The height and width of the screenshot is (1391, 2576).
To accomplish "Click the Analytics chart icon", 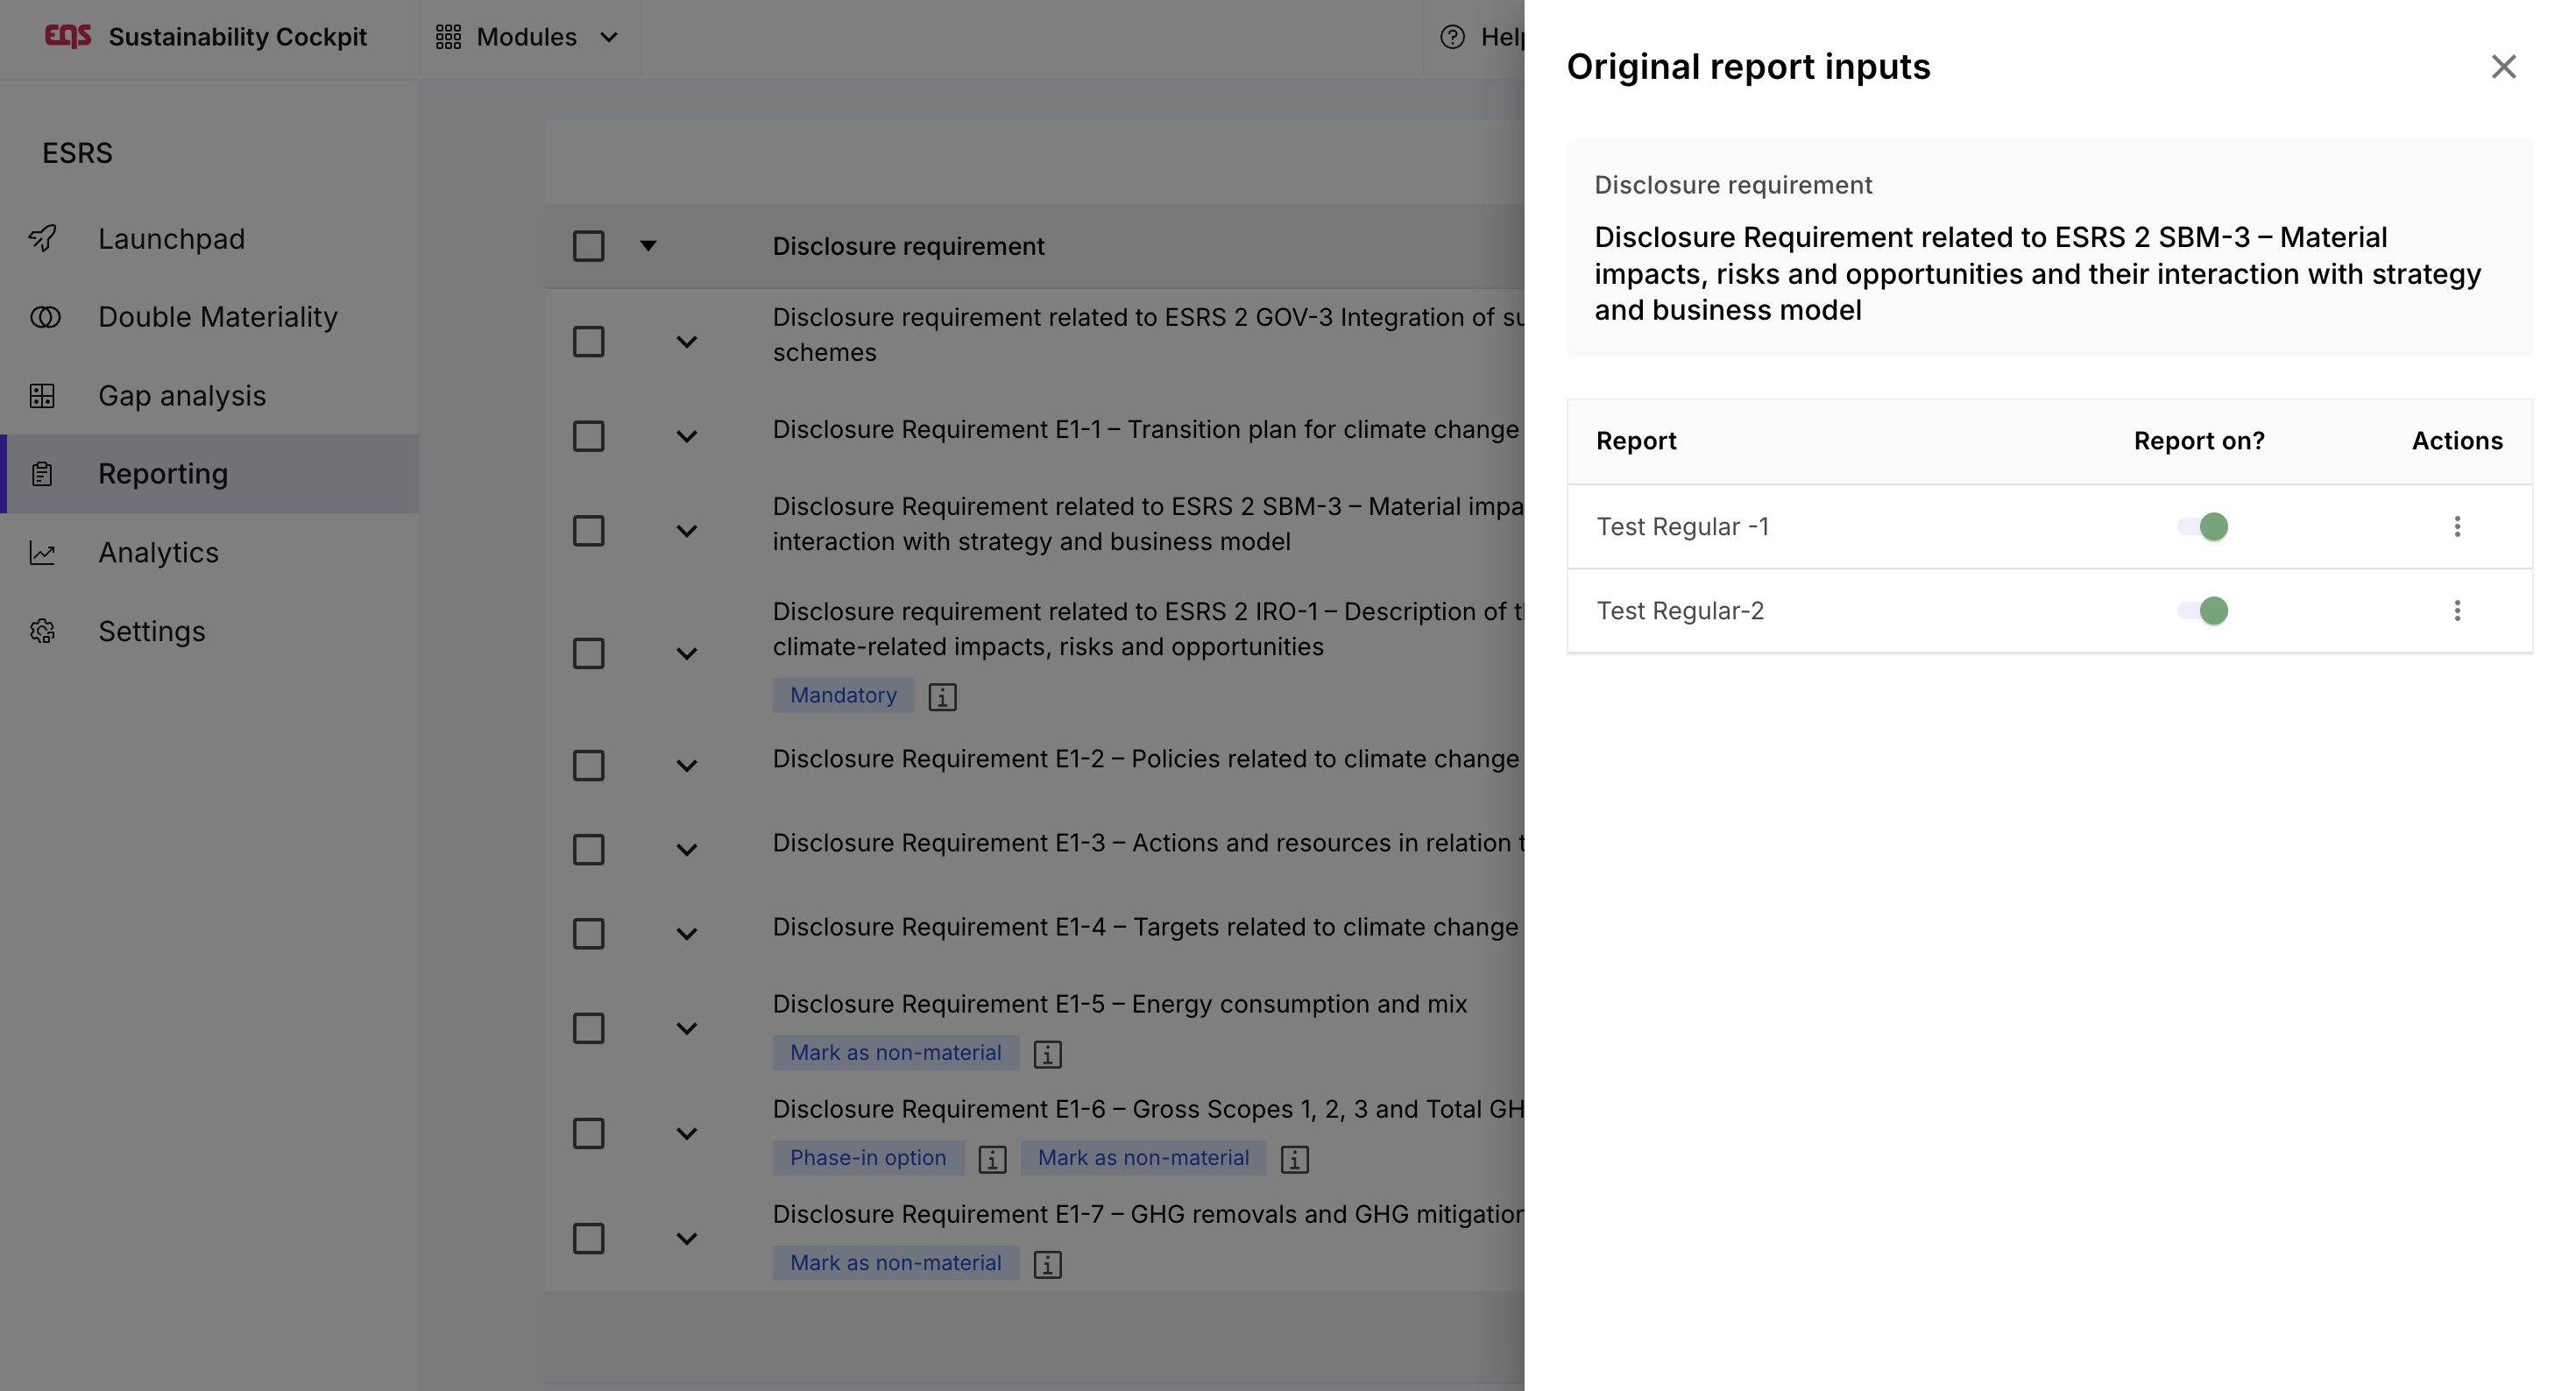I will tap(42, 553).
